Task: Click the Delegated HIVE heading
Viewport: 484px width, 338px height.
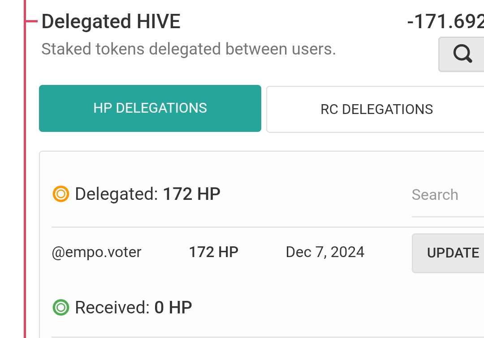Action: tap(111, 21)
